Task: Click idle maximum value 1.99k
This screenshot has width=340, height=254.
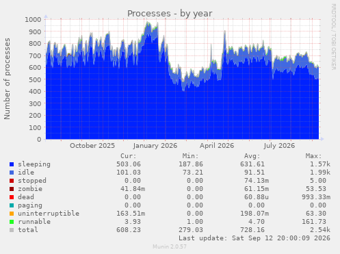Action: click(320, 173)
